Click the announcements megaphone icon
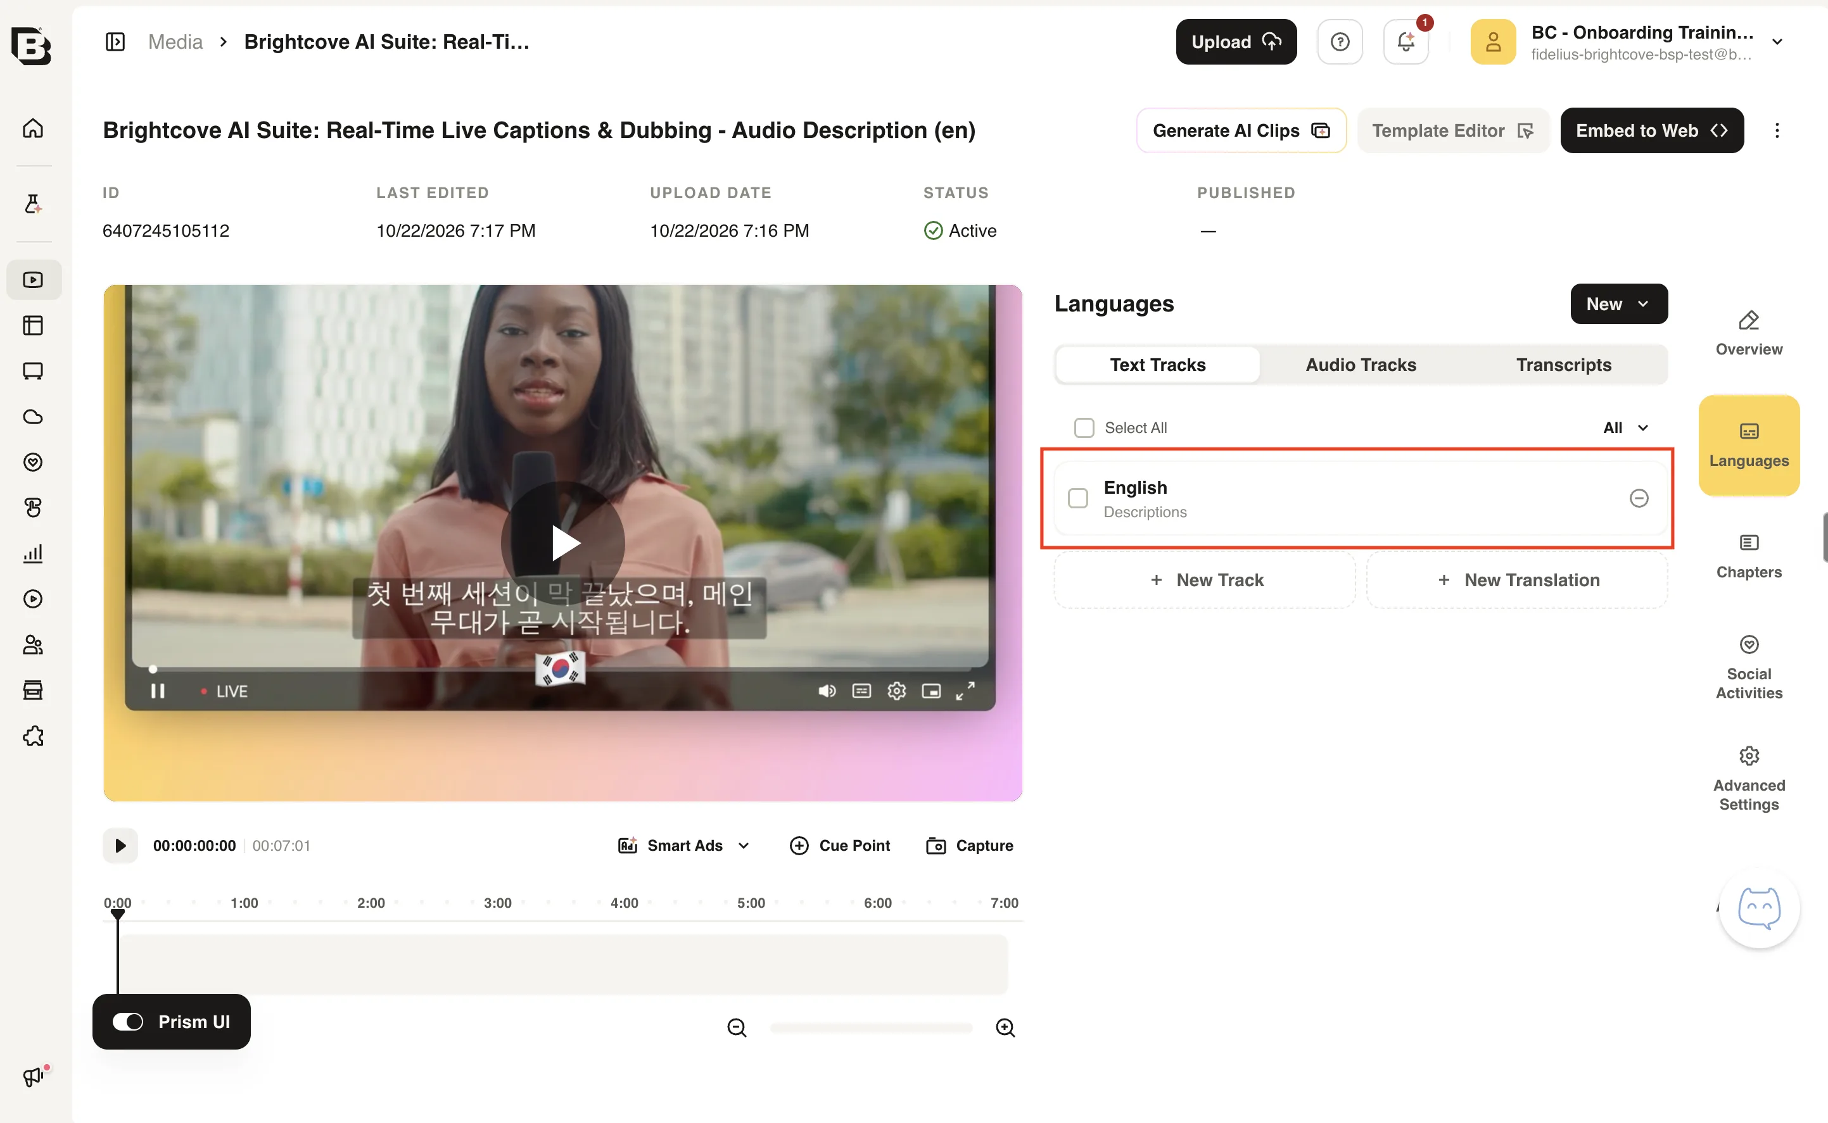Image resolution: width=1828 pixels, height=1123 pixels. 34,1076
